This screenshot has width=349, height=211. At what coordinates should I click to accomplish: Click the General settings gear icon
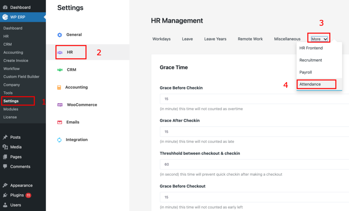point(60,35)
